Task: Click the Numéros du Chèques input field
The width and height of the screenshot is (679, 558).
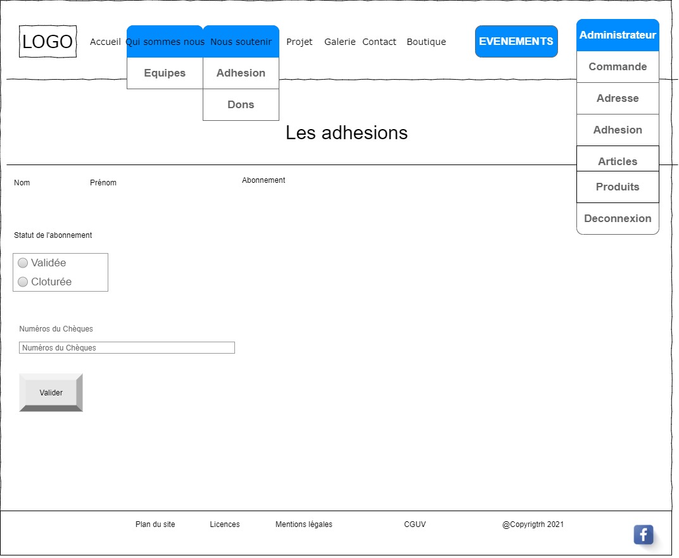Action: point(127,348)
